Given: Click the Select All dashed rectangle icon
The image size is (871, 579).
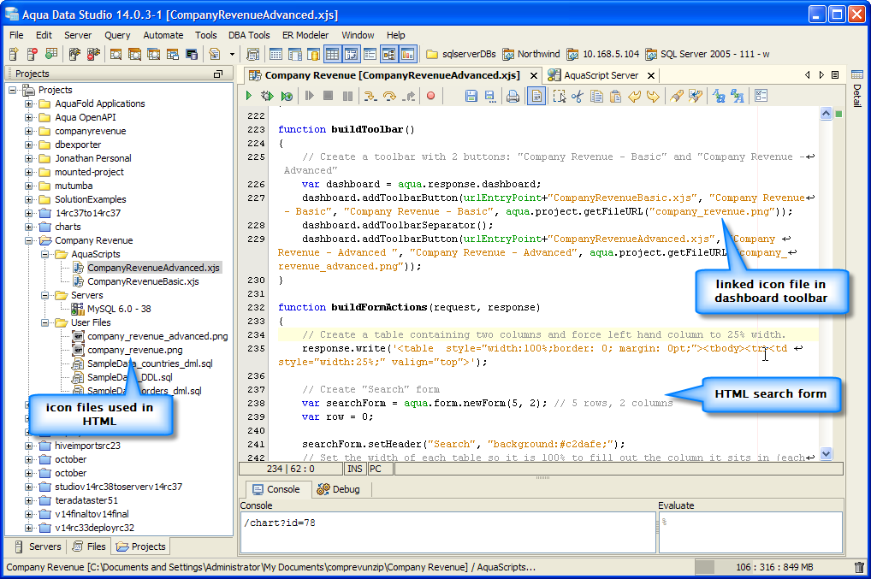Looking at the screenshot, I should point(559,96).
